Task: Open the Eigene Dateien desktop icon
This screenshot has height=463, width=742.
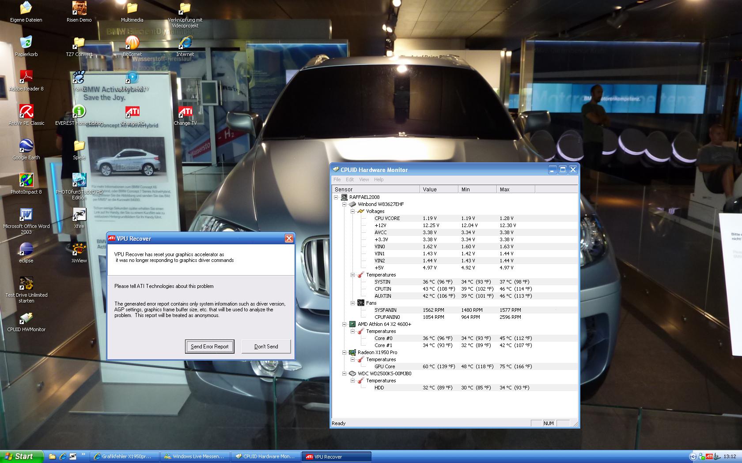Action: click(26, 12)
